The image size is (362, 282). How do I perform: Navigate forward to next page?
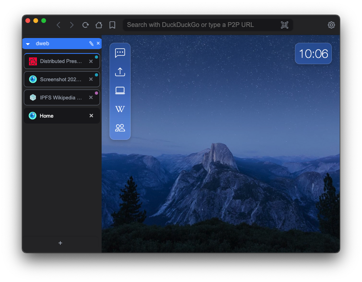click(x=72, y=25)
